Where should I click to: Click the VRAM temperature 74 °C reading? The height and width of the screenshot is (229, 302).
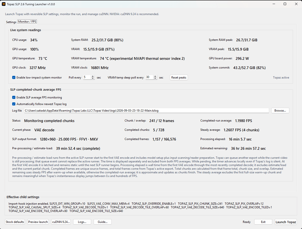point(142,58)
